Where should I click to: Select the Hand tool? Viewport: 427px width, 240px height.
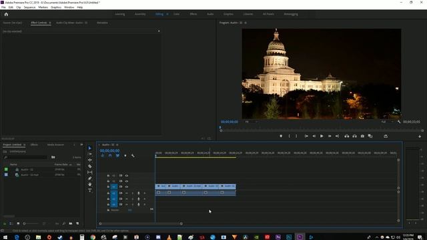[x=90, y=184]
